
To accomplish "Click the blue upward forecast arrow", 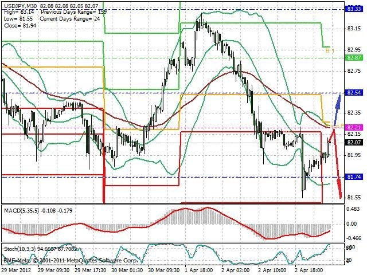I will click(337, 109).
